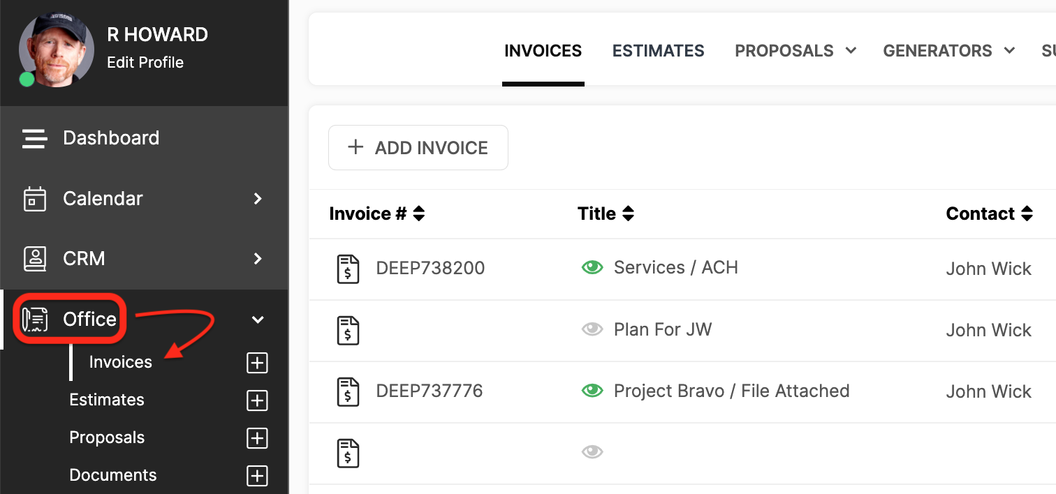Open Invoices in Office submenu
The height and width of the screenshot is (494, 1056).
121,362
